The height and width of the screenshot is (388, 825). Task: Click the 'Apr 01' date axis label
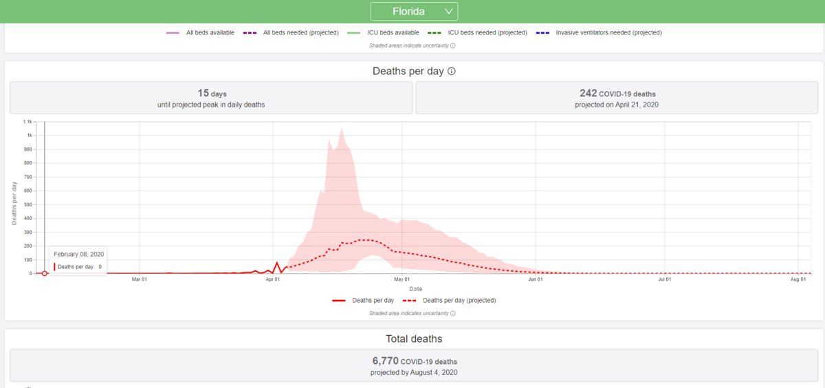coord(273,279)
